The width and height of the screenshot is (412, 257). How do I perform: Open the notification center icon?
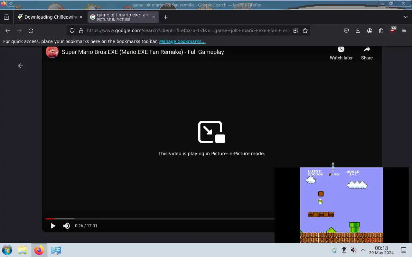point(404,250)
